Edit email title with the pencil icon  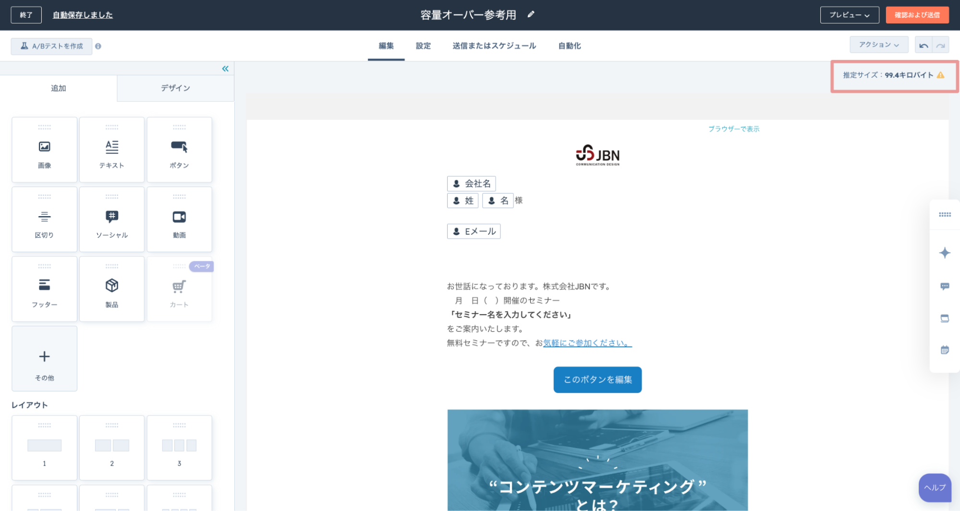[531, 14]
